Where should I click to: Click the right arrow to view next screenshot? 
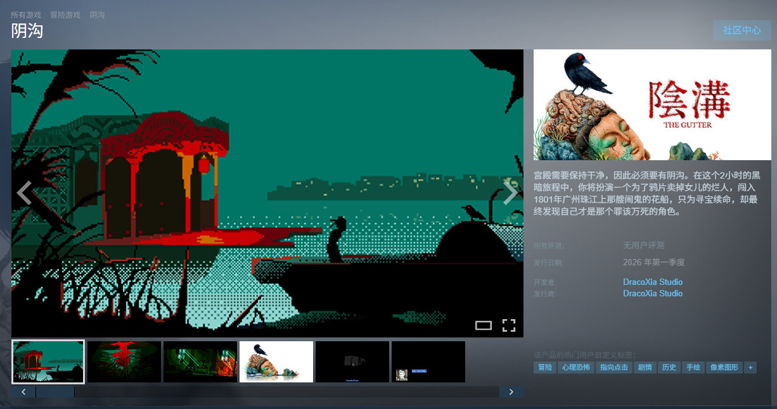tap(510, 193)
